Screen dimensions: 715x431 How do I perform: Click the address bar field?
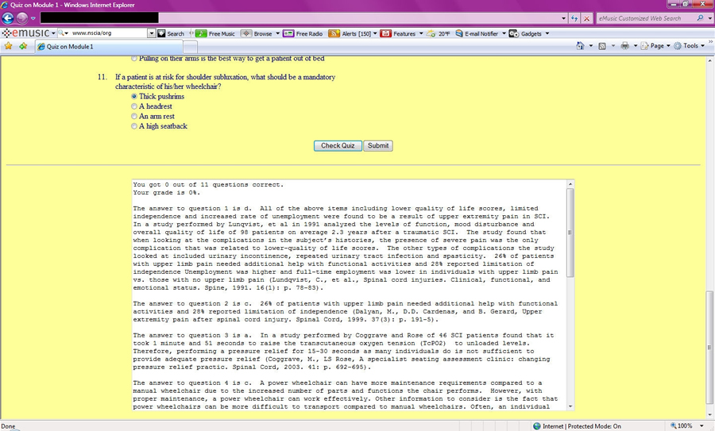click(301, 18)
